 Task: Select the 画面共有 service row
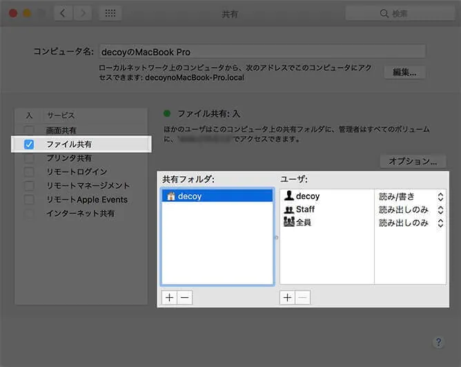pyautogui.click(x=81, y=130)
